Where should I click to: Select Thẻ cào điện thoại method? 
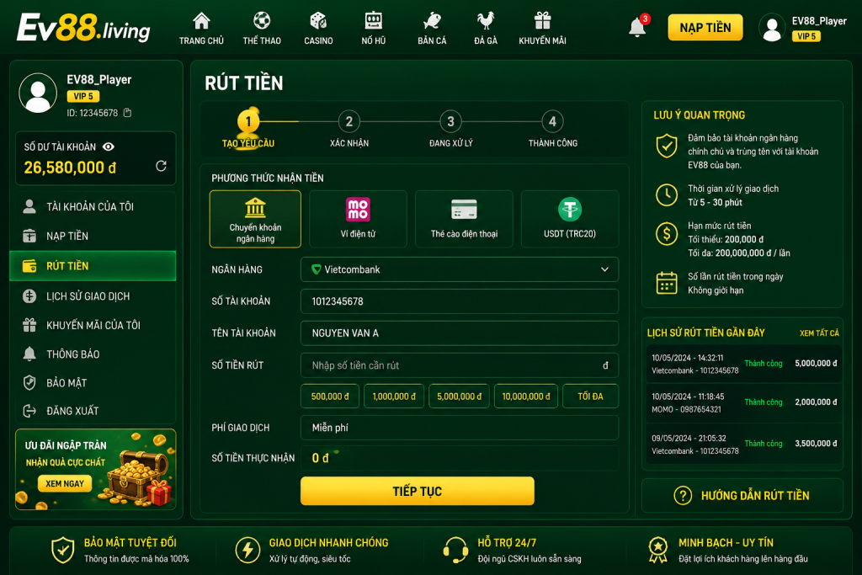(x=464, y=220)
